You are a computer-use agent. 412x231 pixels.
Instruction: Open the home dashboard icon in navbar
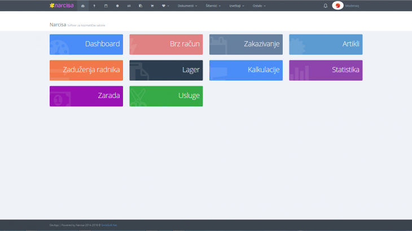coord(83,6)
